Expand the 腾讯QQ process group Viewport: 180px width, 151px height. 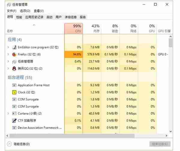pos(8,68)
